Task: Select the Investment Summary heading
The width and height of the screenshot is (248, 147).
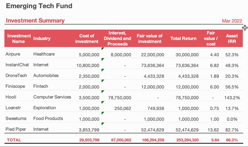Action: pos(35,21)
